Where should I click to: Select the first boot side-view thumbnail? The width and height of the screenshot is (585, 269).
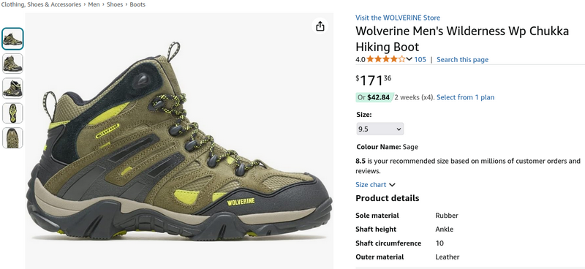pyautogui.click(x=12, y=39)
